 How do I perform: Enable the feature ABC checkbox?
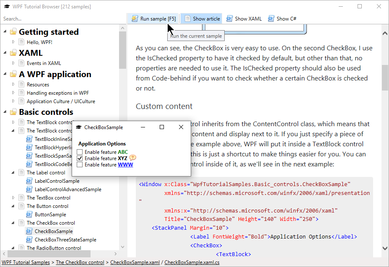[x=80, y=152]
